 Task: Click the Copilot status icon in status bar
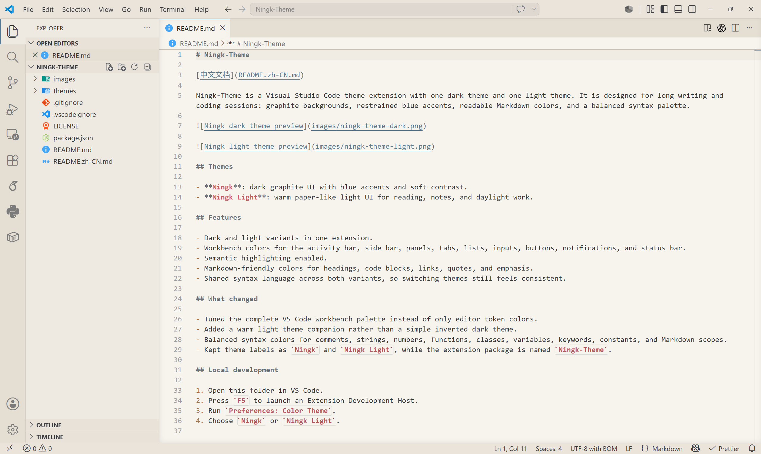pyautogui.click(x=695, y=448)
